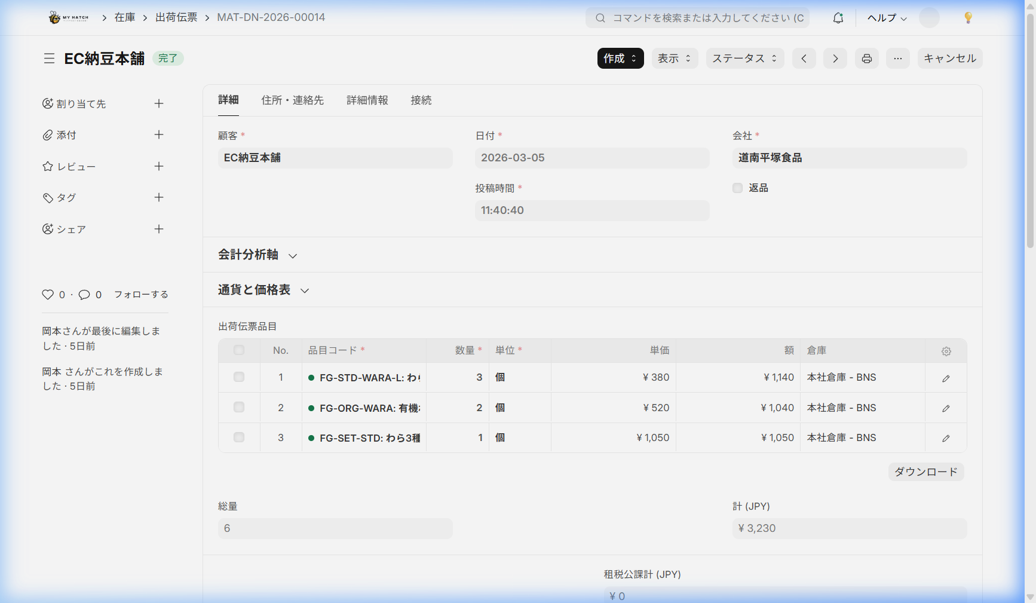Click the notification bell icon
Image resolution: width=1036 pixels, height=603 pixels.
point(838,18)
